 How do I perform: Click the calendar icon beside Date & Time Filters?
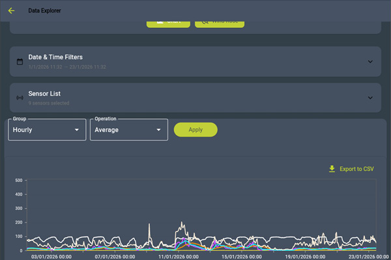click(20, 62)
